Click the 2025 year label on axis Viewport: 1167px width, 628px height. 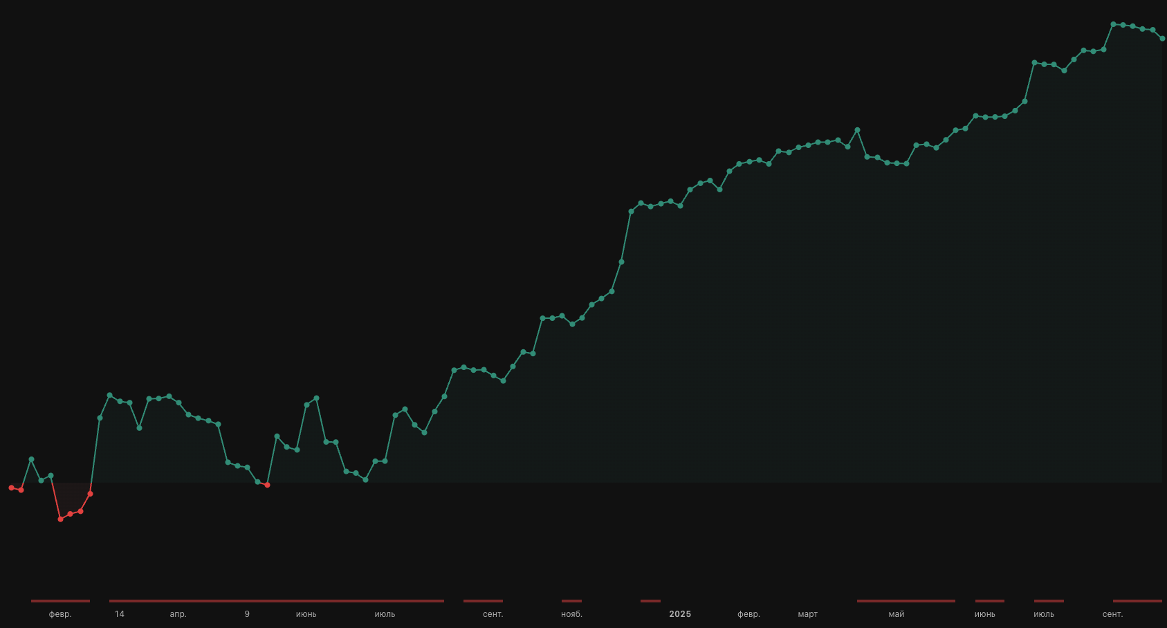pos(679,614)
